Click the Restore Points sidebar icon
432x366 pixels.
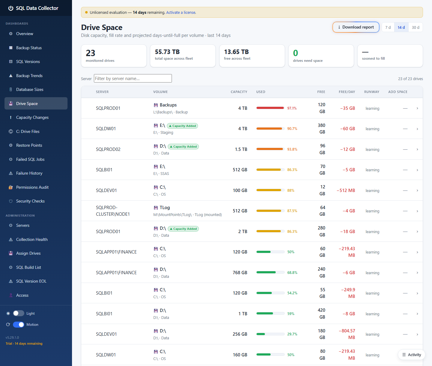pos(11,145)
